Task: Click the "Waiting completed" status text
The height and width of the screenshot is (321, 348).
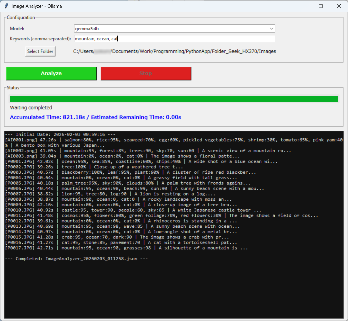Action: [31, 108]
